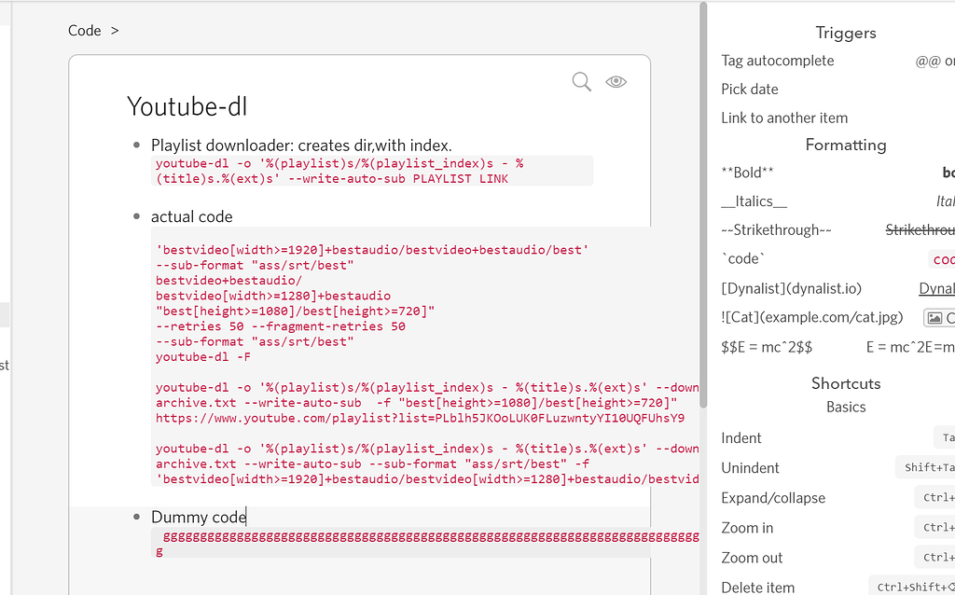
Task: Click the Youtube-dl document title
Action: point(187,106)
